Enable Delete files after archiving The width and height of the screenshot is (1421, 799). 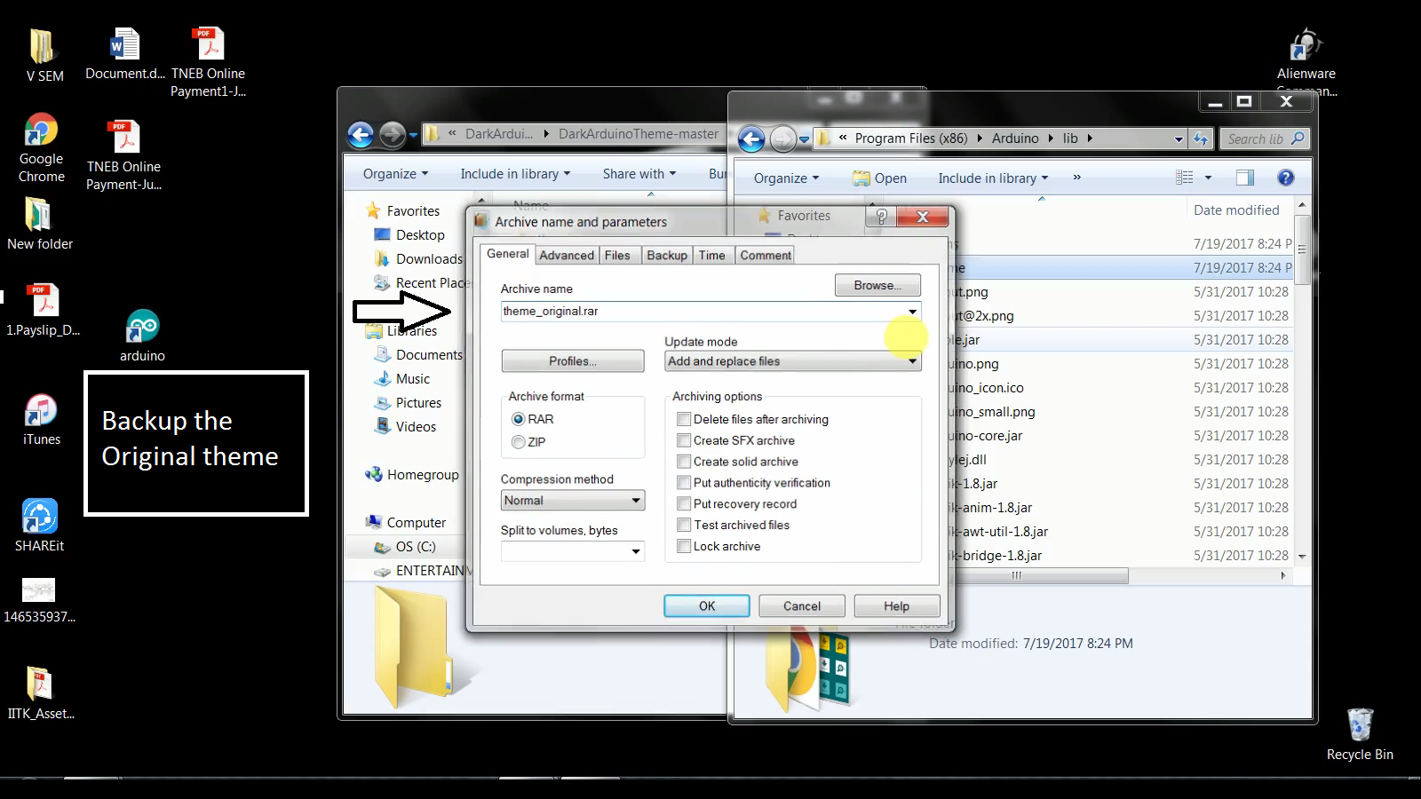(x=684, y=419)
